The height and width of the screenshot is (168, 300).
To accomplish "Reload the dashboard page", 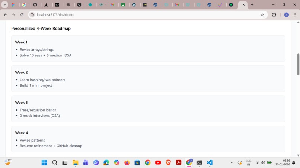I will (22, 15).
